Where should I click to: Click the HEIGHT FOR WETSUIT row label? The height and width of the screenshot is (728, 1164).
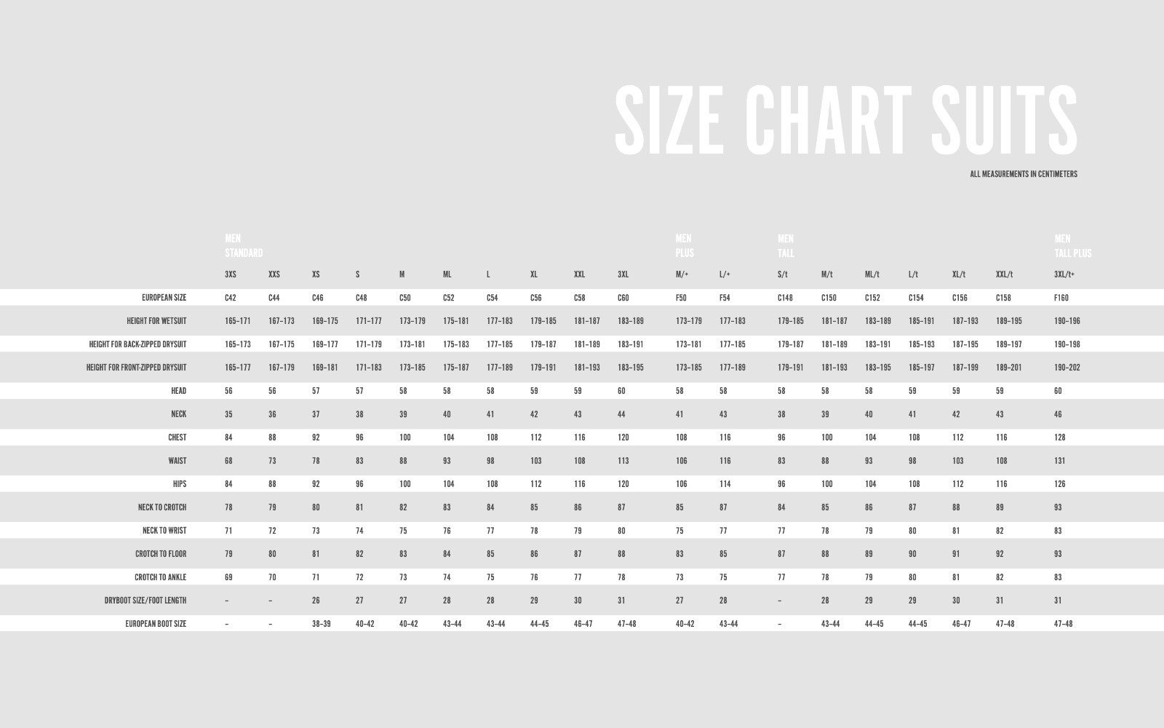point(156,321)
